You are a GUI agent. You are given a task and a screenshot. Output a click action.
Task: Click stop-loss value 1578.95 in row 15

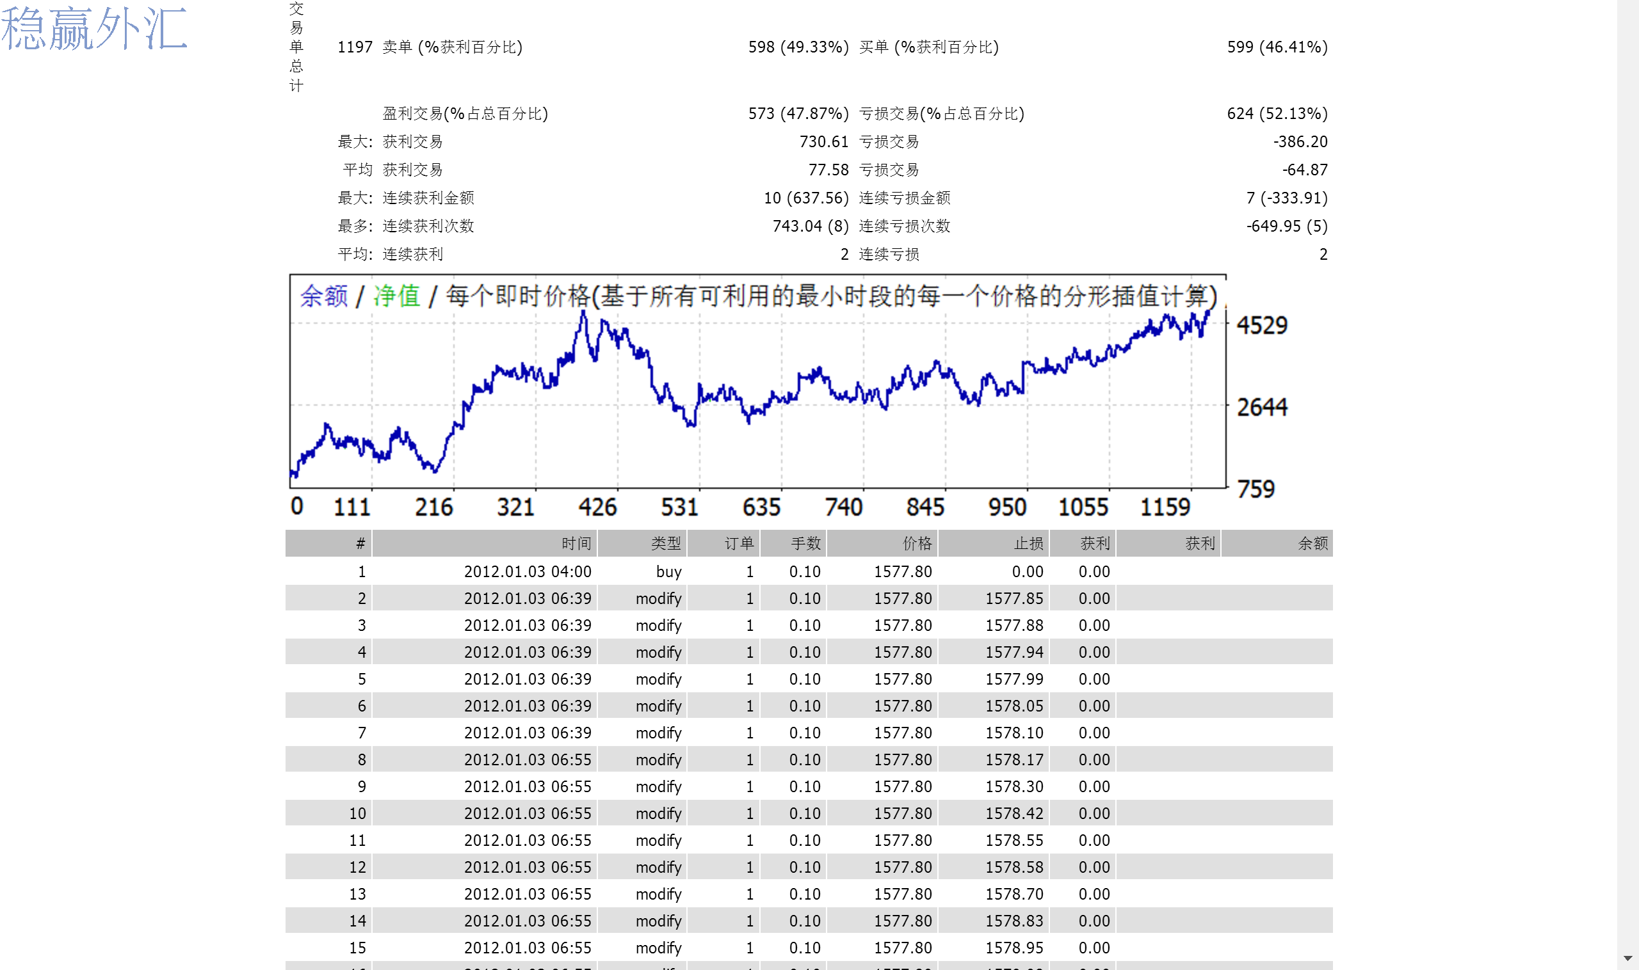[1013, 948]
